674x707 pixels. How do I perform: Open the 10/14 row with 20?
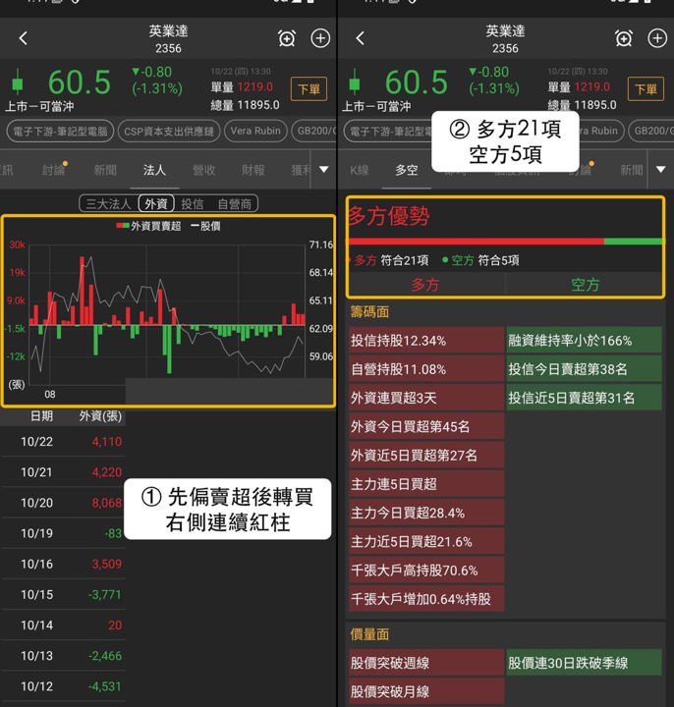point(64,625)
